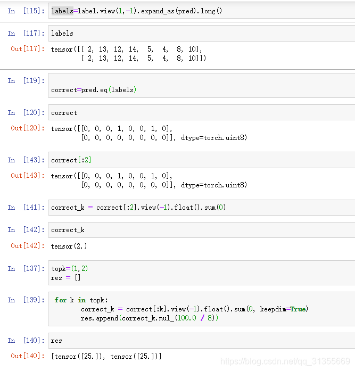
Task: Click the In [140] prompt label
Action: 26,341
